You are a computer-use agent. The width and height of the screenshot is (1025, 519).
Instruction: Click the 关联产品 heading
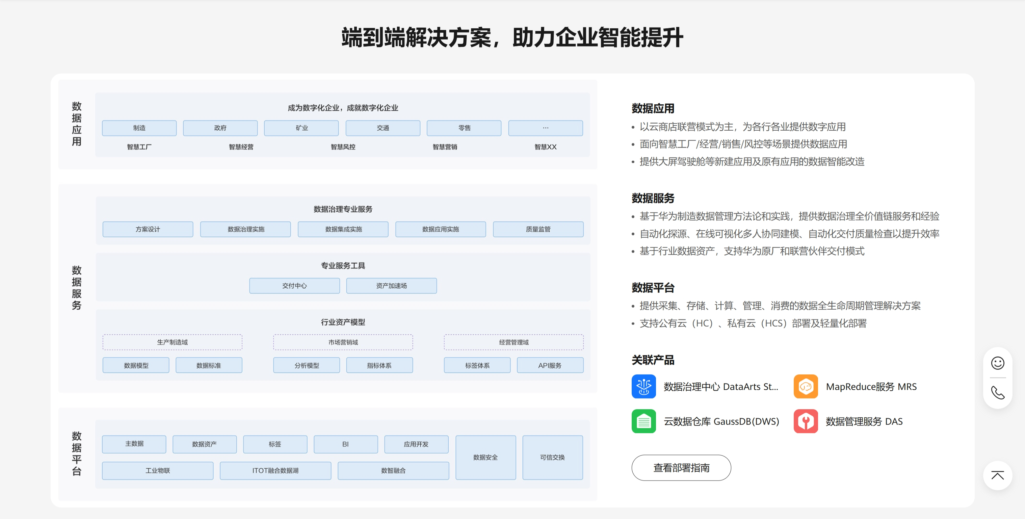653,360
